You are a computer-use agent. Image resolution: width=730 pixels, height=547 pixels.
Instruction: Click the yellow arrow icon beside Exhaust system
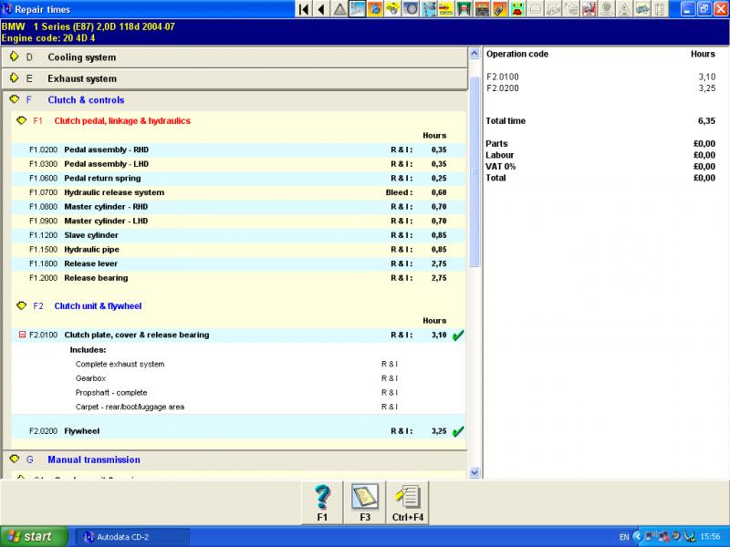(x=14, y=78)
